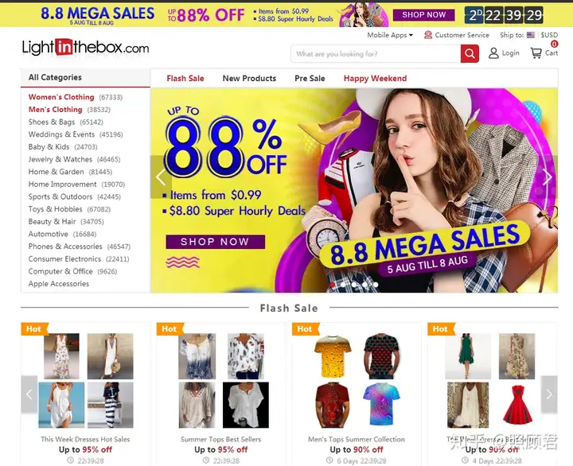Image resolution: width=573 pixels, height=466 pixels.
Task: Select the second carousel indicator dot
Action: click(343, 285)
